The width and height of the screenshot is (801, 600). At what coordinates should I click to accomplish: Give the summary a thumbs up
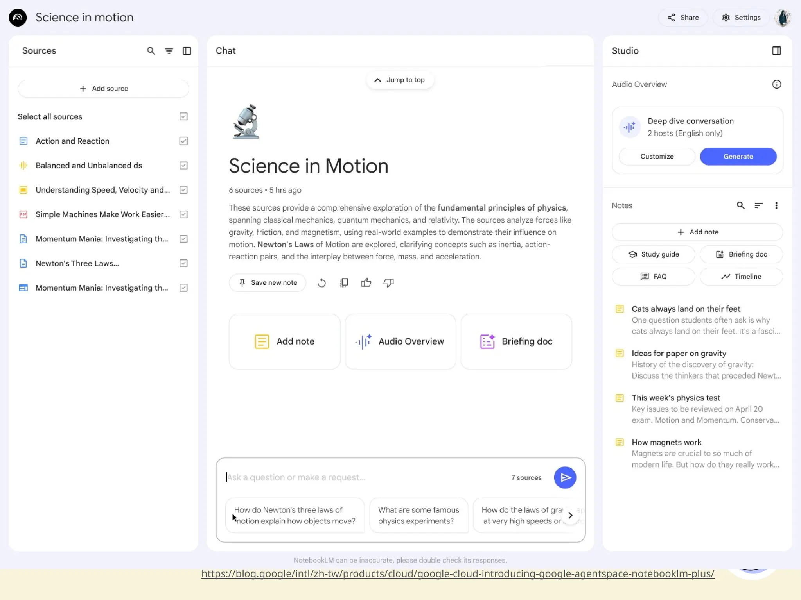pyautogui.click(x=366, y=283)
